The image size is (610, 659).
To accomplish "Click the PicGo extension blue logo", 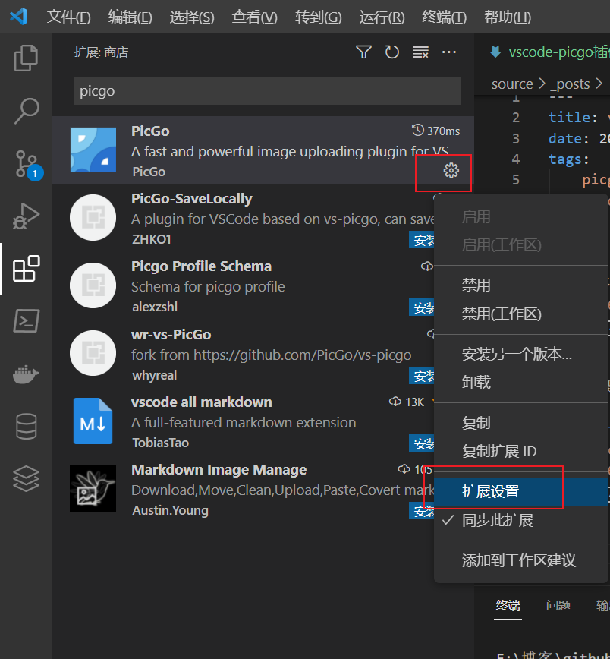I will [x=93, y=150].
